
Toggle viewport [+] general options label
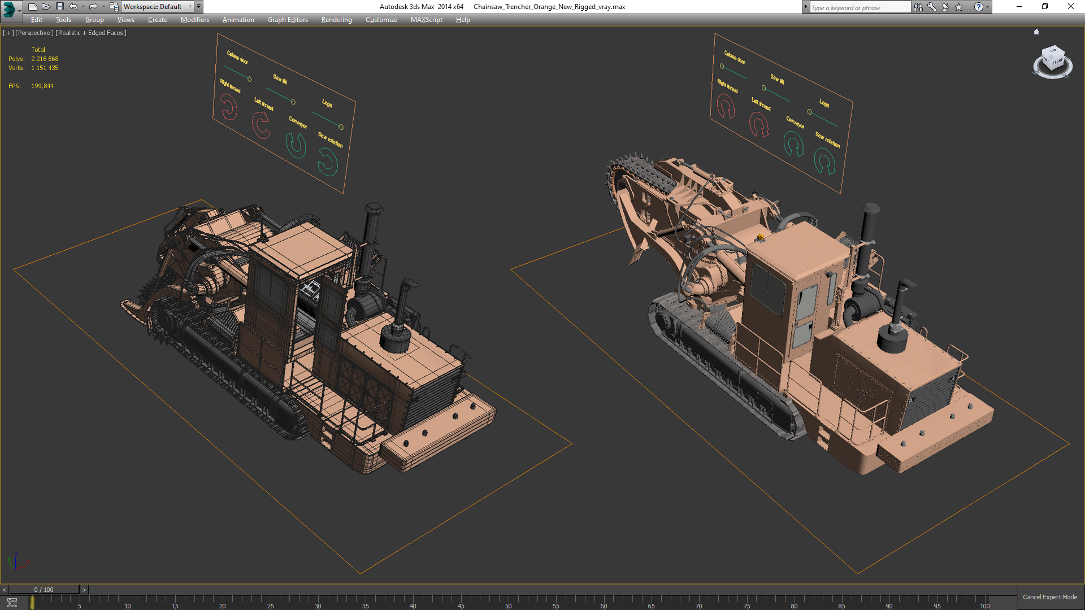click(8, 33)
